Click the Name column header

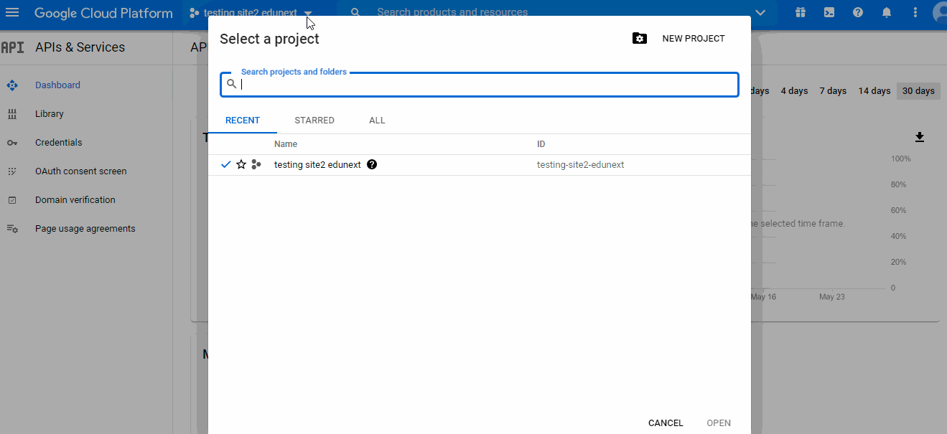coord(286,144)
